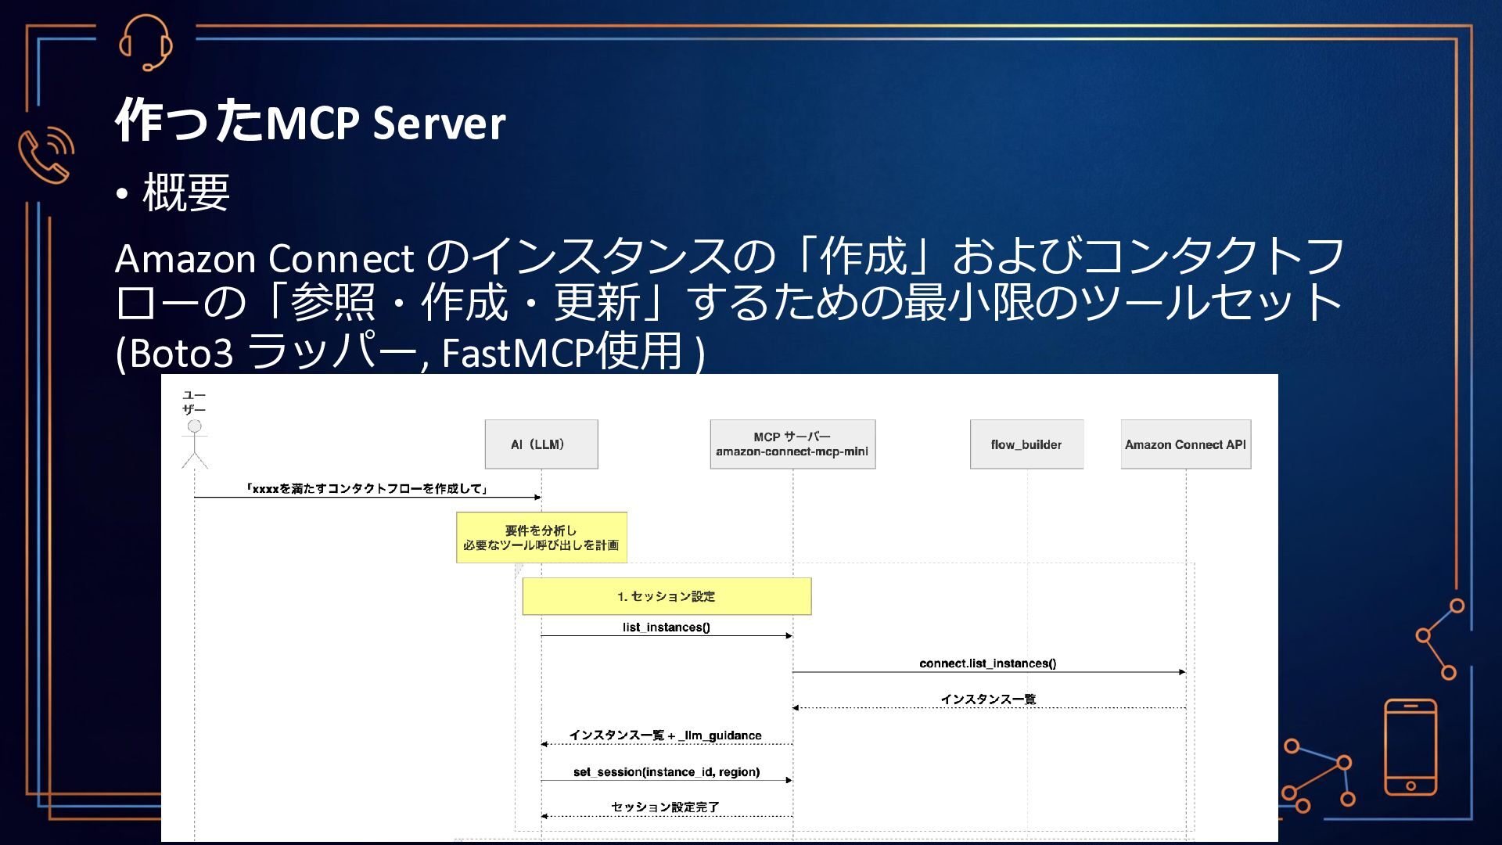Click the list_instances() message label

click(666, 627)
